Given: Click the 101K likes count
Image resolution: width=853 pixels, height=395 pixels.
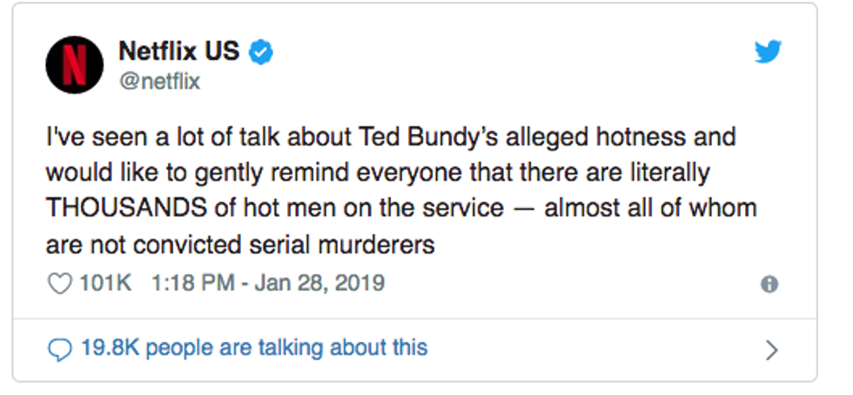Looking at the screenshot, I should [x=105, y=285].
